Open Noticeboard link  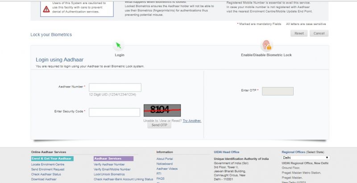(x=164, y=164)
